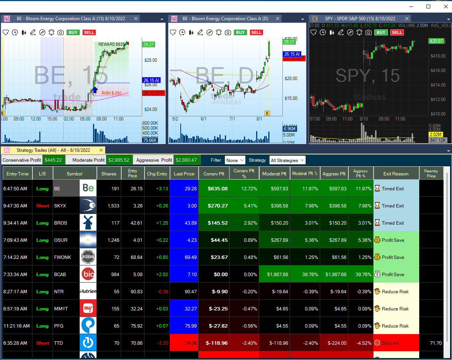Viewport: 452px width, 360px height.
Task: Switch to SPY SPDR S&P 500 tab
Action: [x=360, y=19]
